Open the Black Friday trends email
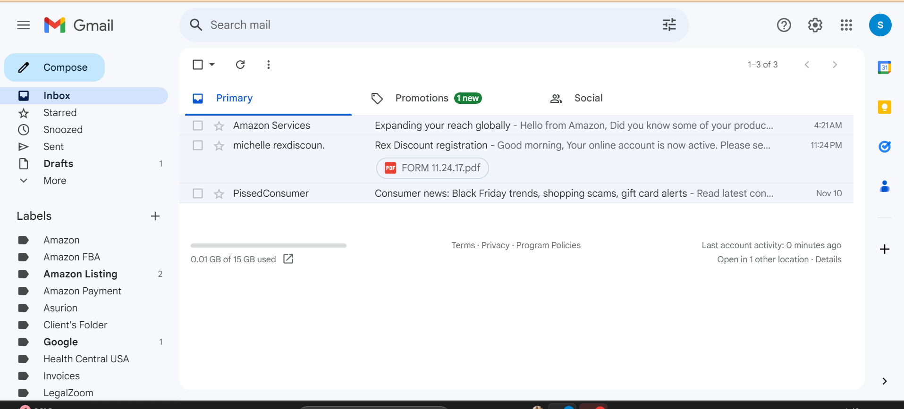Viewport: 904px width, 409px height. 516,193
